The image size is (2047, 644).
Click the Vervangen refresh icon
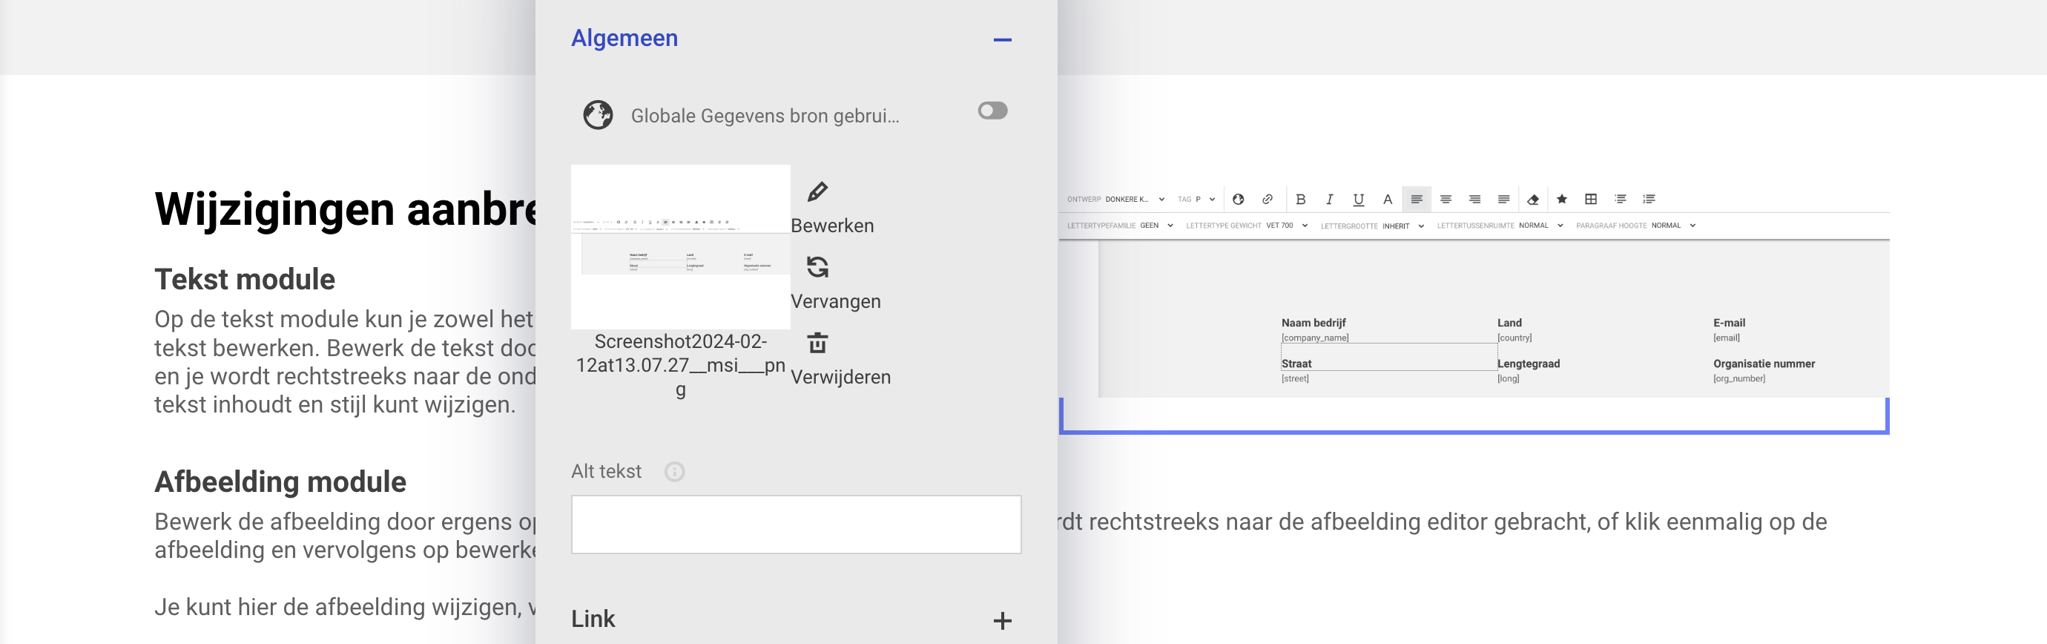pos(817,267)
